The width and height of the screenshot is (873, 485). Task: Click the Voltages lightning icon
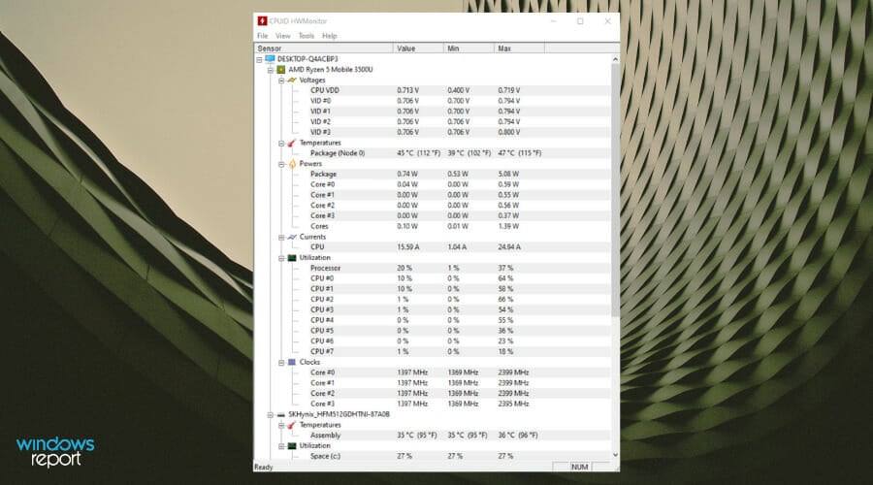click(x=292, y=81)
